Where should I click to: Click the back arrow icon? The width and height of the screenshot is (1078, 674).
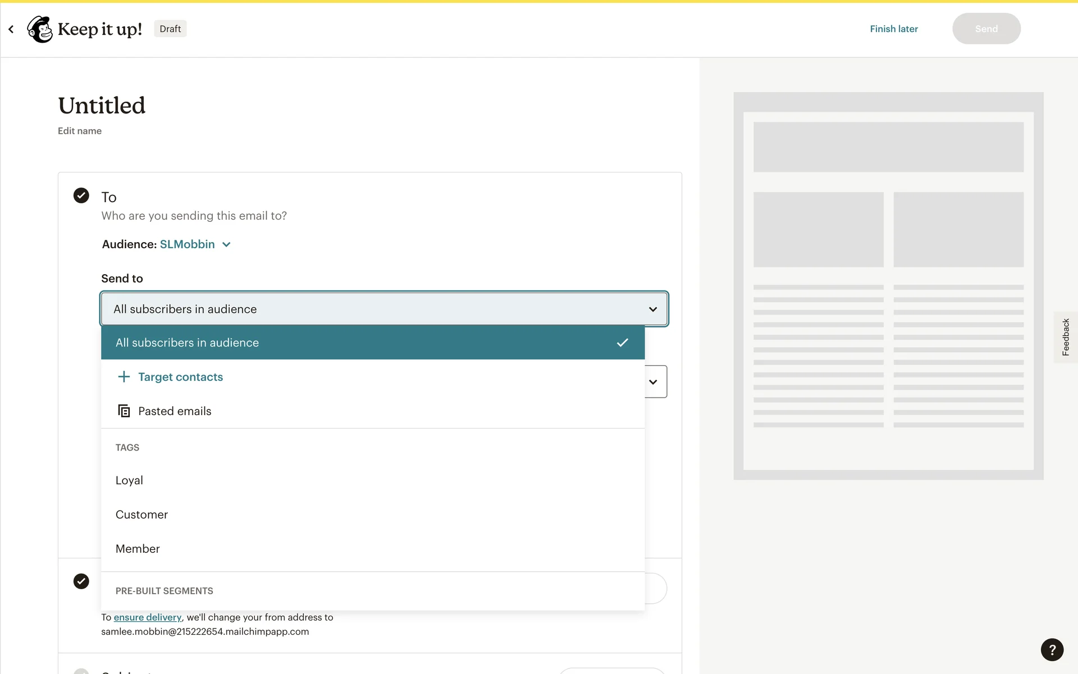(x=11, y=29)
